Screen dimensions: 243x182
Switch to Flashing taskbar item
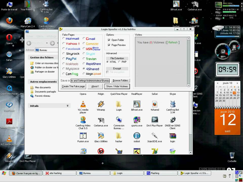pos(160,173)
